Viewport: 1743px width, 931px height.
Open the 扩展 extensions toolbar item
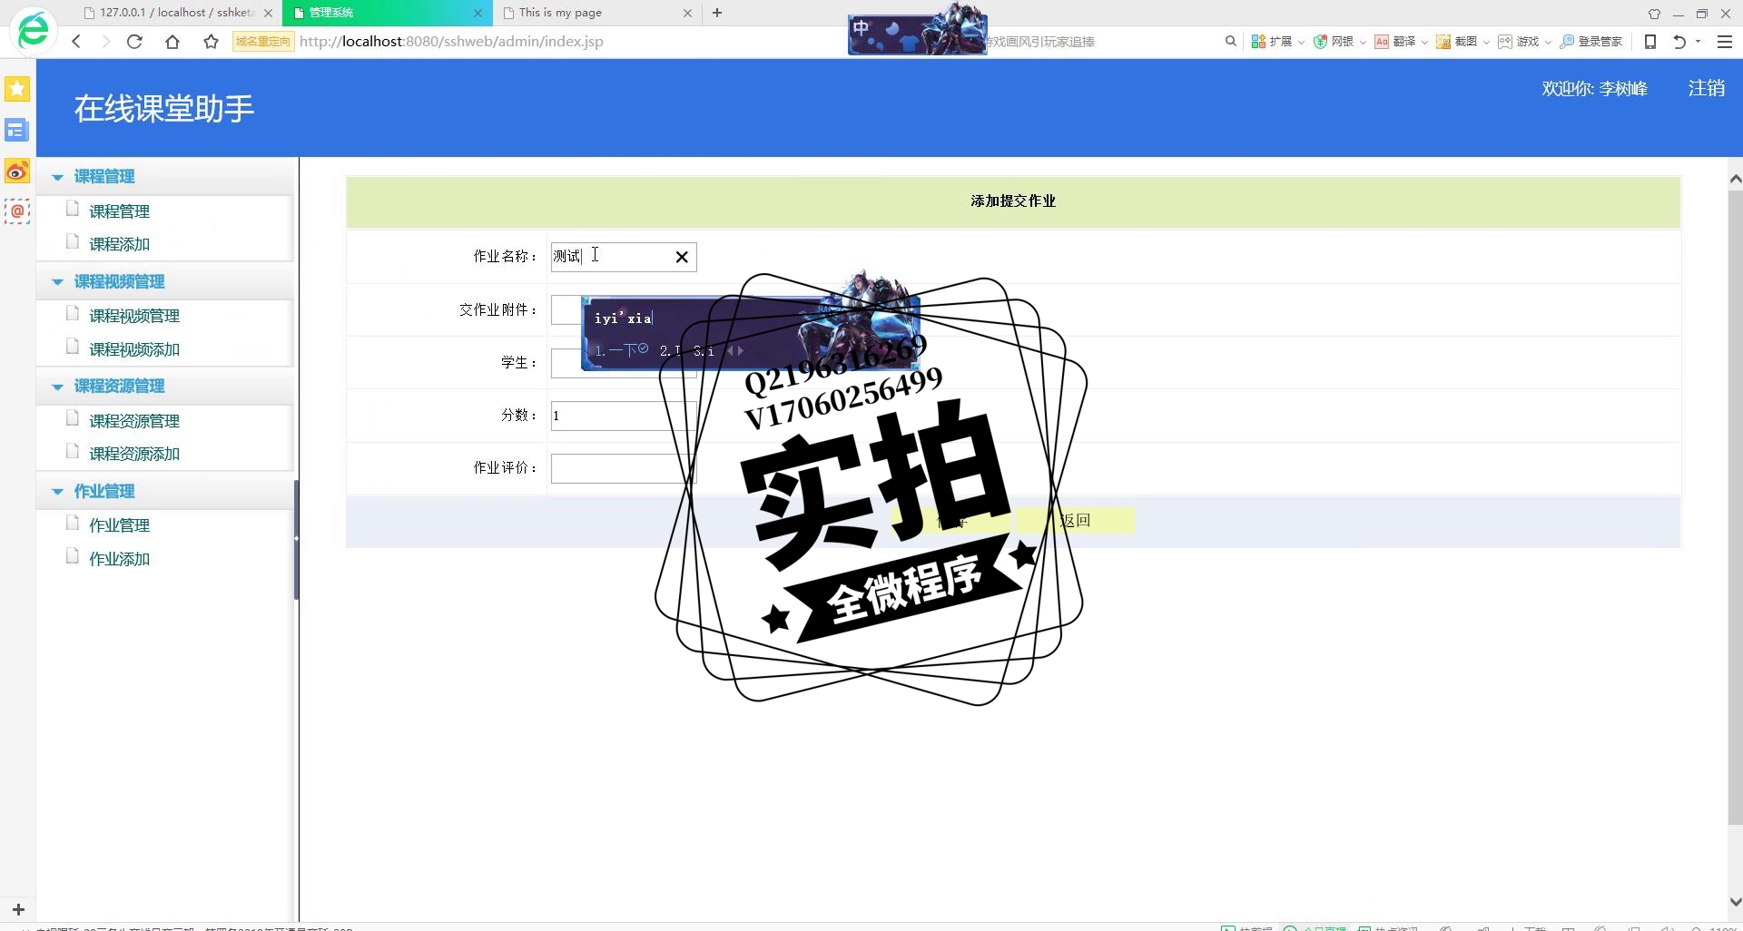(1271, 42)
